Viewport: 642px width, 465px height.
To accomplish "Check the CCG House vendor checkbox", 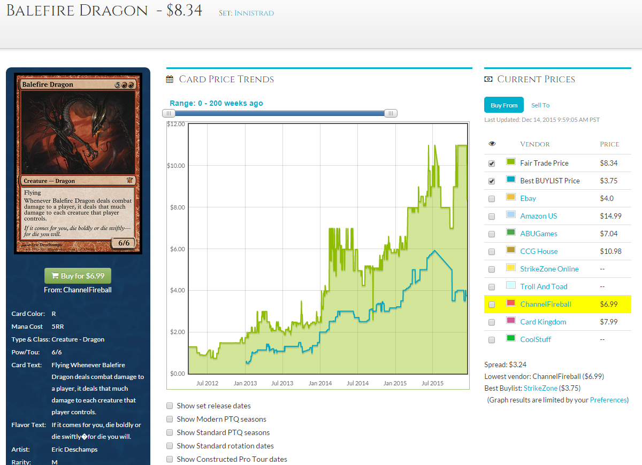I will (x=492, y=252).
